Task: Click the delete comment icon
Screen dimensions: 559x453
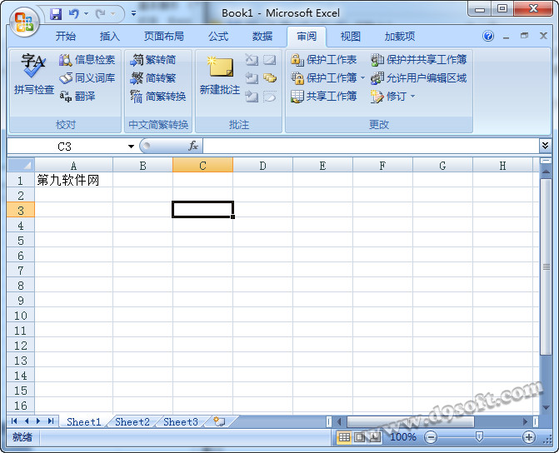Action: (252, 59)
